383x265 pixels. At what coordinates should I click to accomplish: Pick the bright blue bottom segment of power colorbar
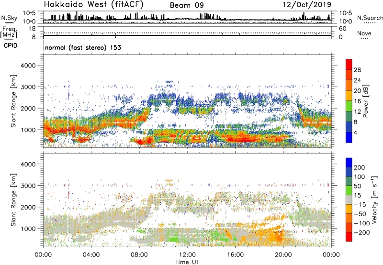pos(349,137)
